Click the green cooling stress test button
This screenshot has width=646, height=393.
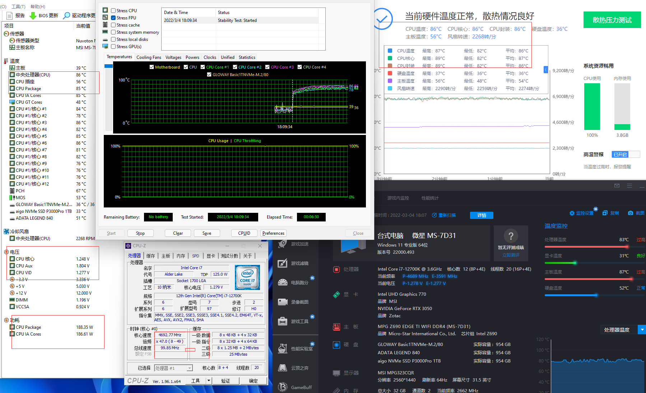[x=612, y=20]
